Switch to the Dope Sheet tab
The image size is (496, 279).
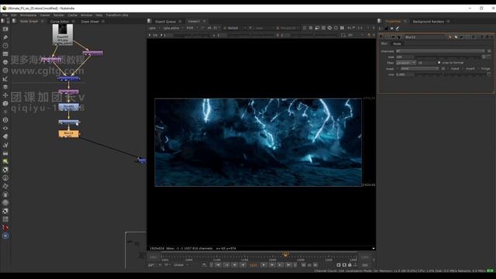click(x=90, y=22)
